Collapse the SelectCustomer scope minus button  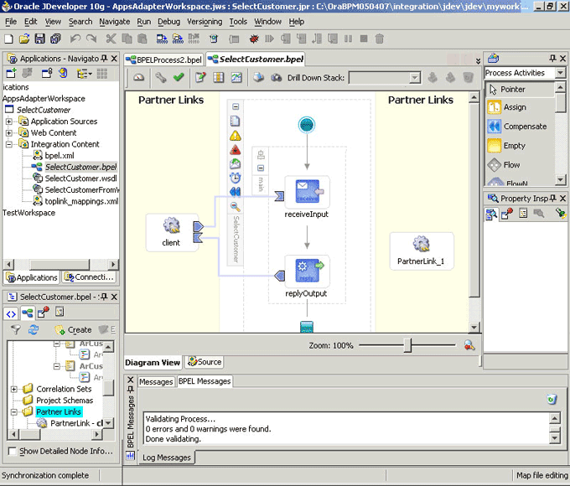pyautogui.click(x=236, y=106)
